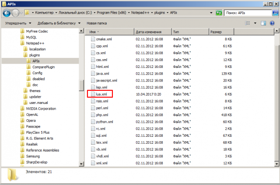Screen dimensions: 280x185
Task: Click the Back navigation arrow button
Action: pyautogui.click(x=7, y=13)
